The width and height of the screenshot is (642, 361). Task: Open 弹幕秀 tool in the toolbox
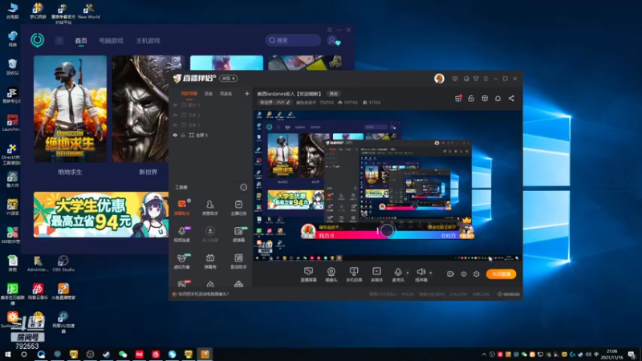coord(210,261)
